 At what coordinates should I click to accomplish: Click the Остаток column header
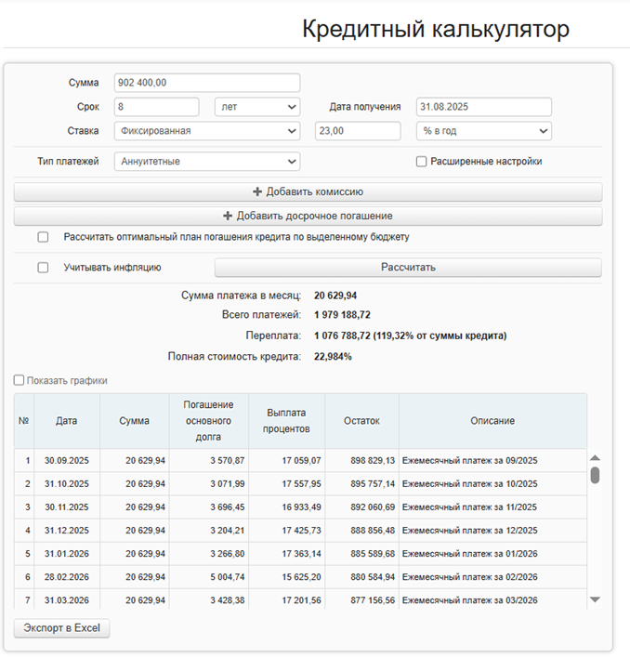point(361,421)
